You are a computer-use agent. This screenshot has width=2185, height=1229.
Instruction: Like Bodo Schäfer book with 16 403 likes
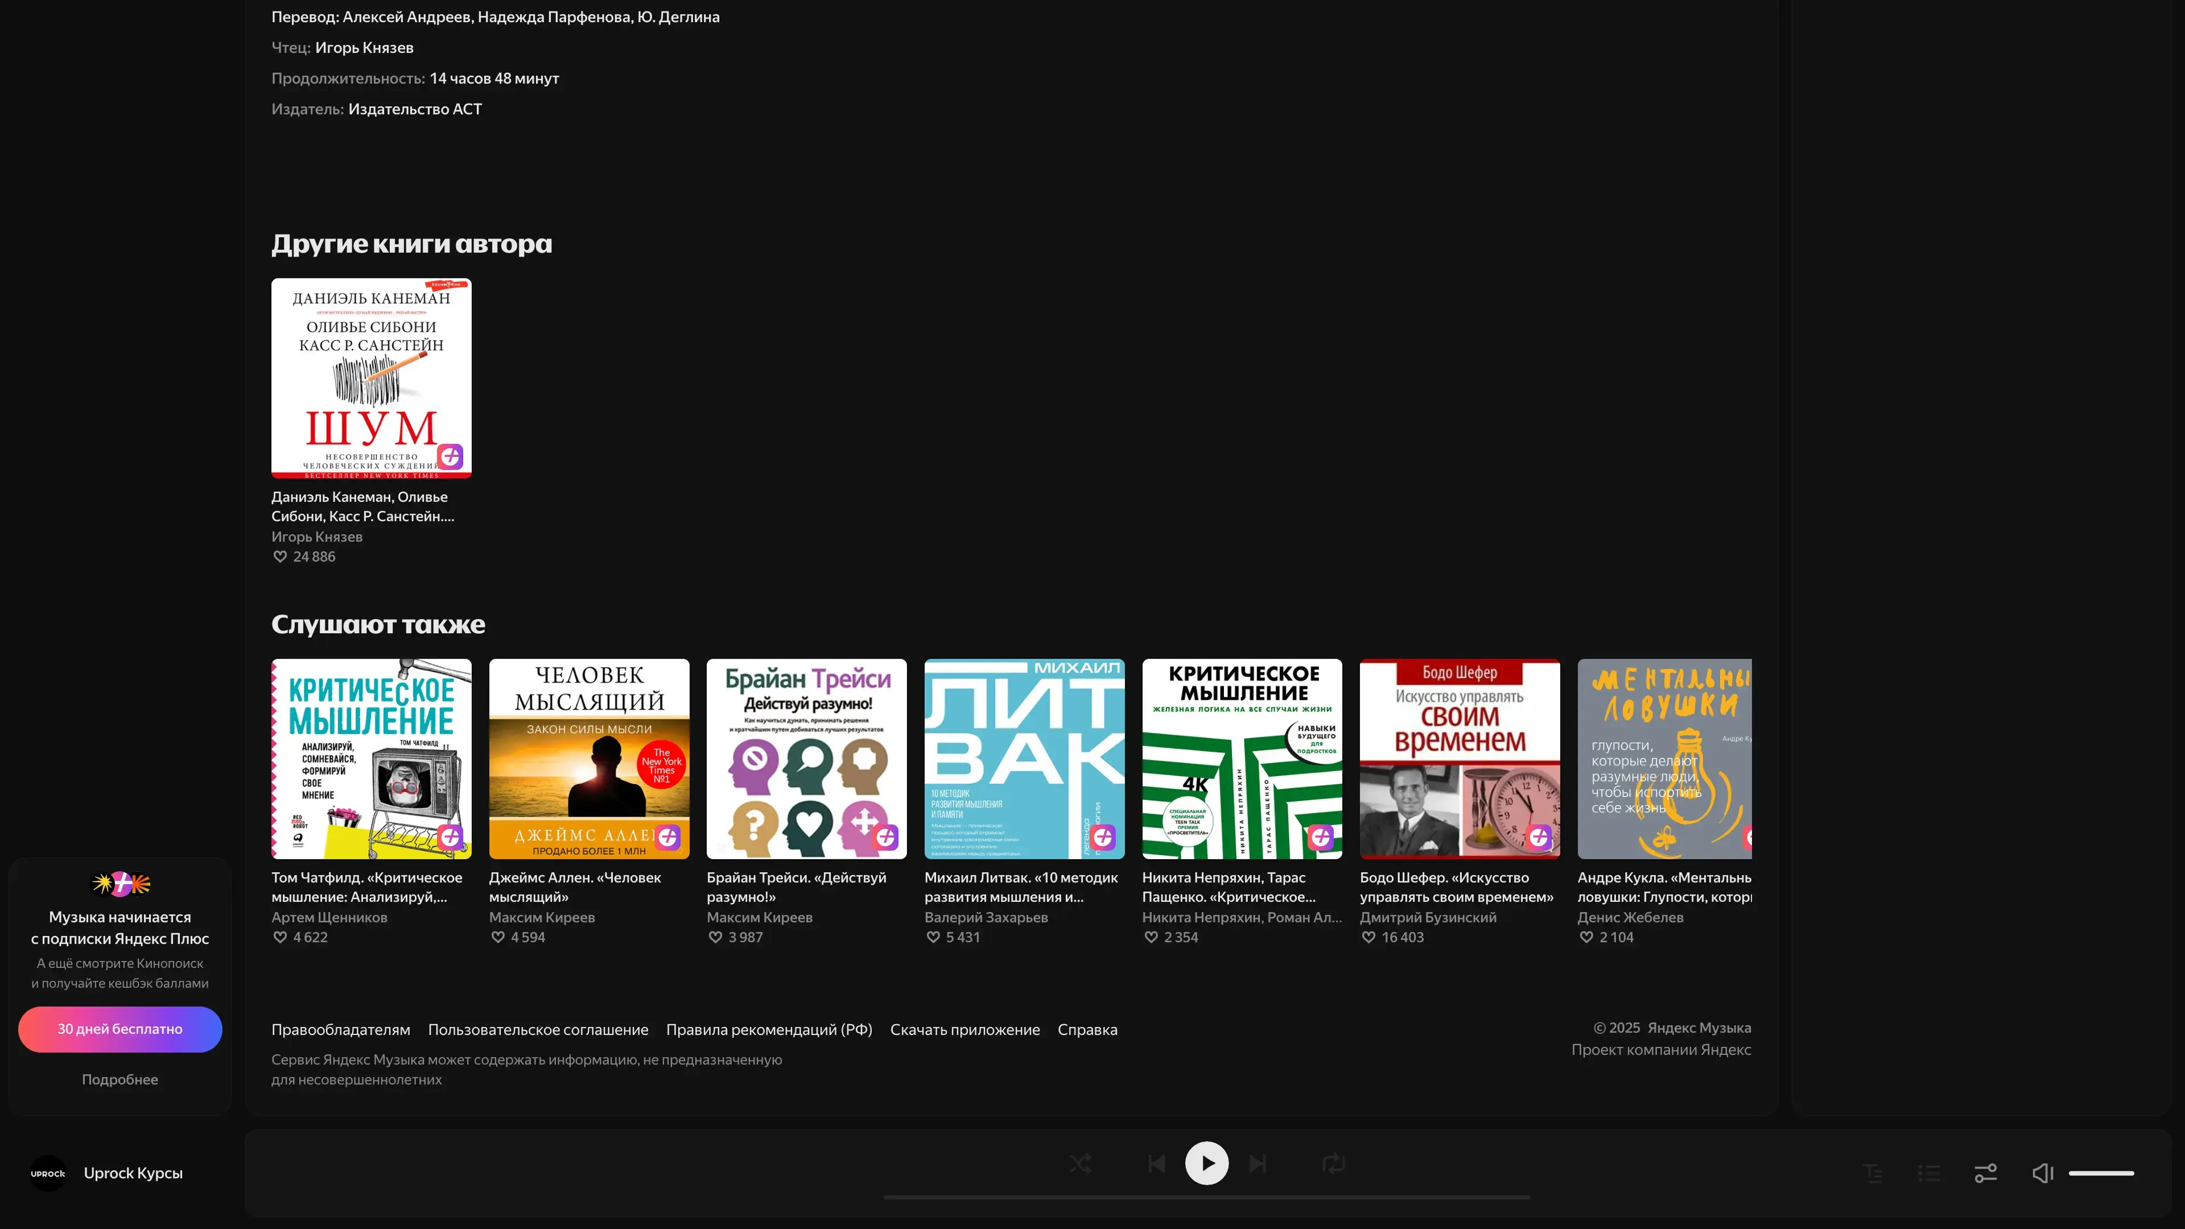pyautogui.click(x=1368, y=937)
